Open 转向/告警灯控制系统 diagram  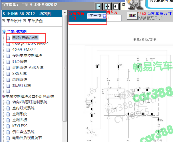click(30, 102)
